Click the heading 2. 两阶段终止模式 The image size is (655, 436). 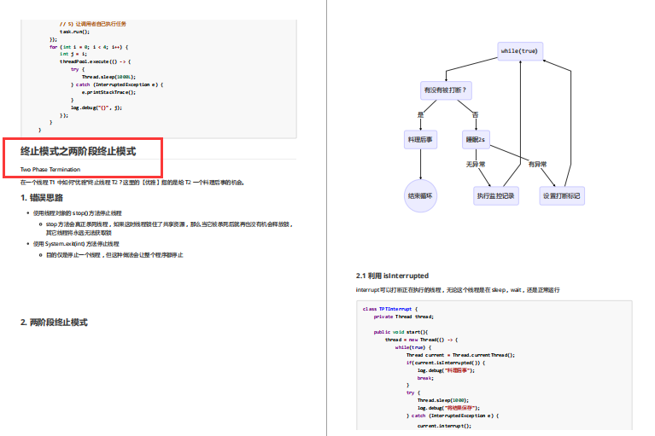pyautogui.click(x=54, y=323)
